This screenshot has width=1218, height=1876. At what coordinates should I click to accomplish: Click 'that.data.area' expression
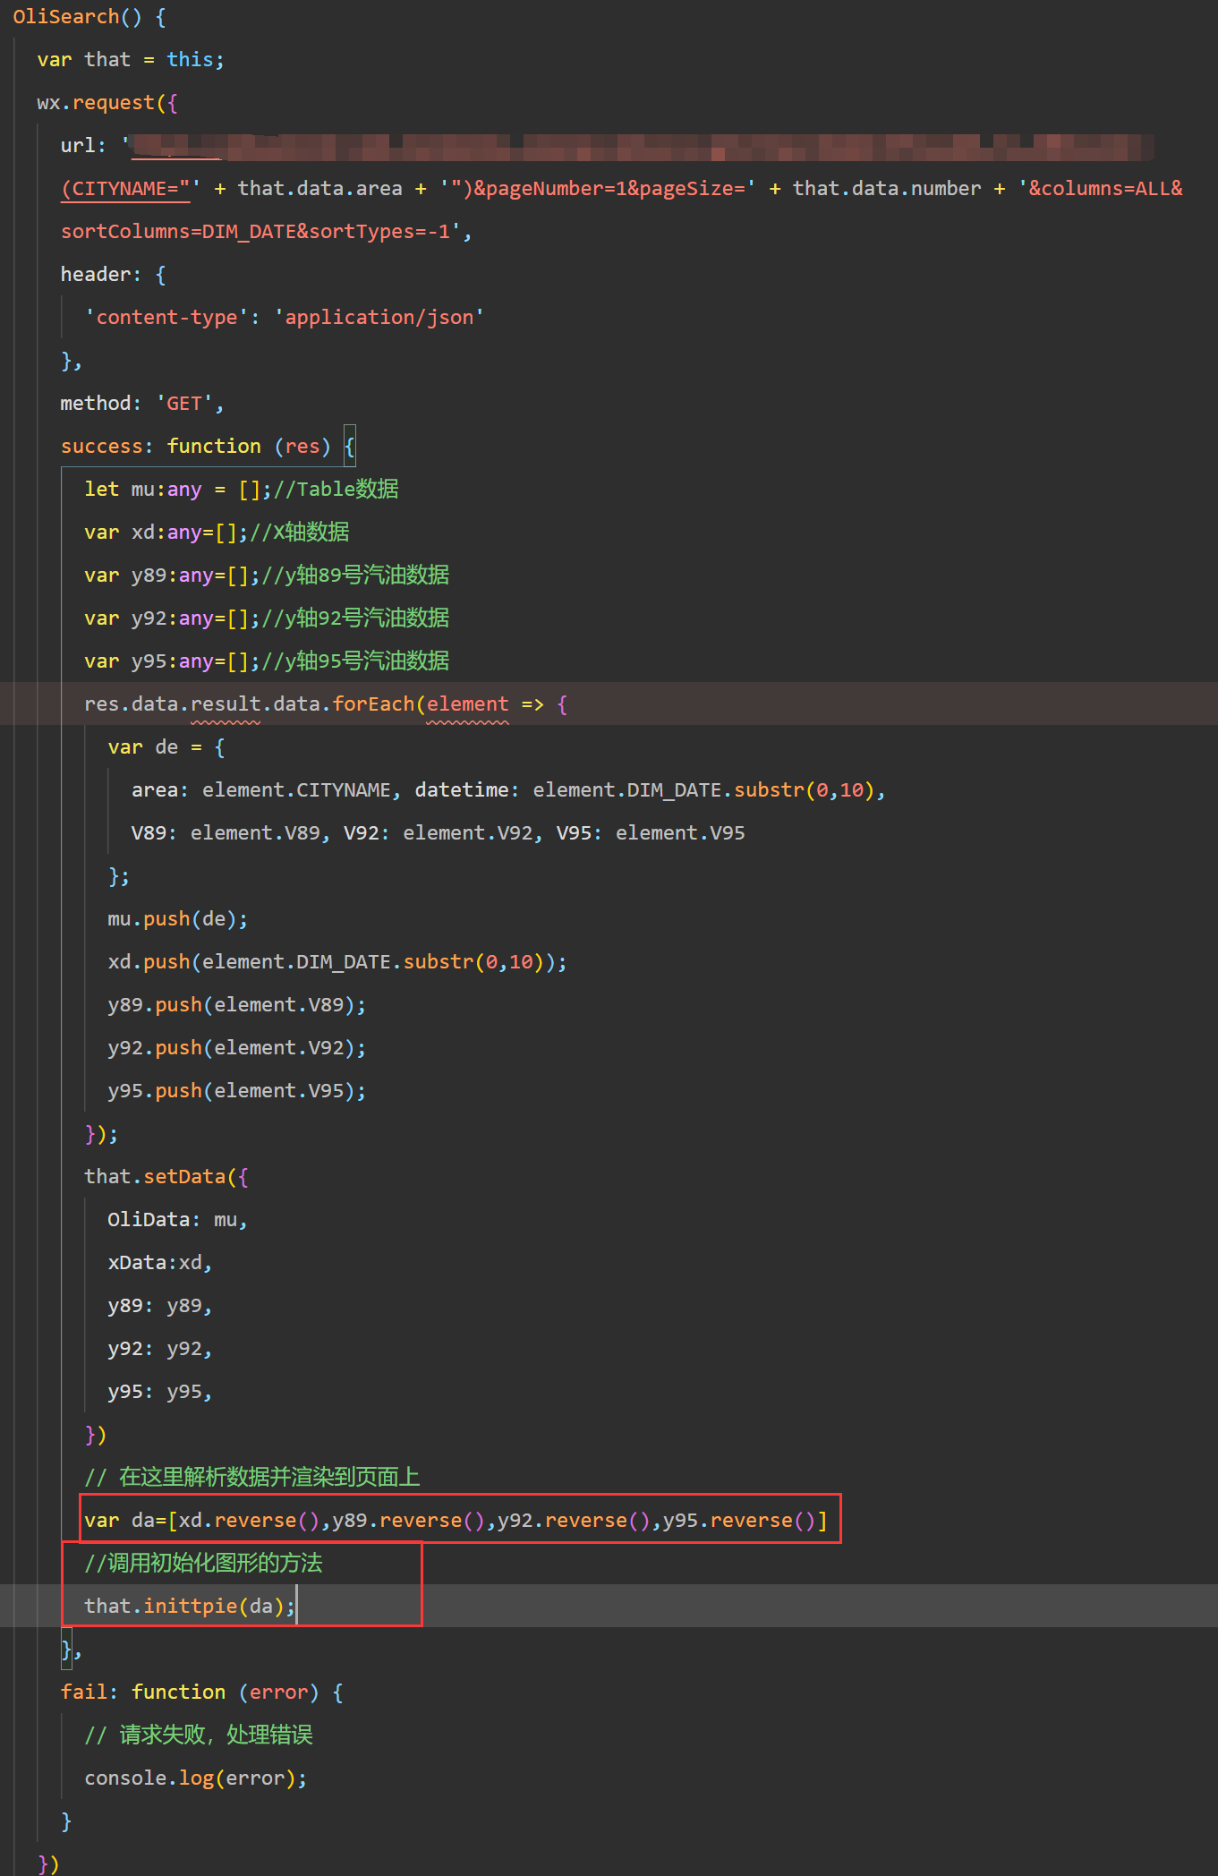tap(320, 189)
